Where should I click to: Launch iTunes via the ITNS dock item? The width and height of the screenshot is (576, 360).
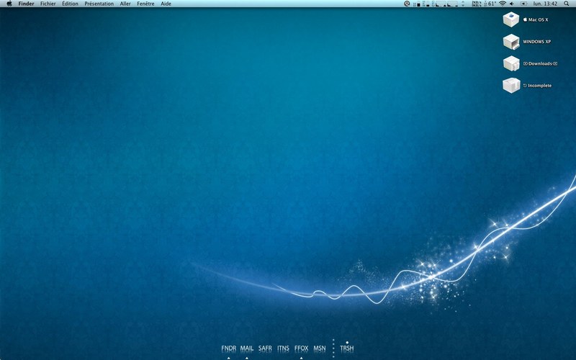(x=283, y=348)
